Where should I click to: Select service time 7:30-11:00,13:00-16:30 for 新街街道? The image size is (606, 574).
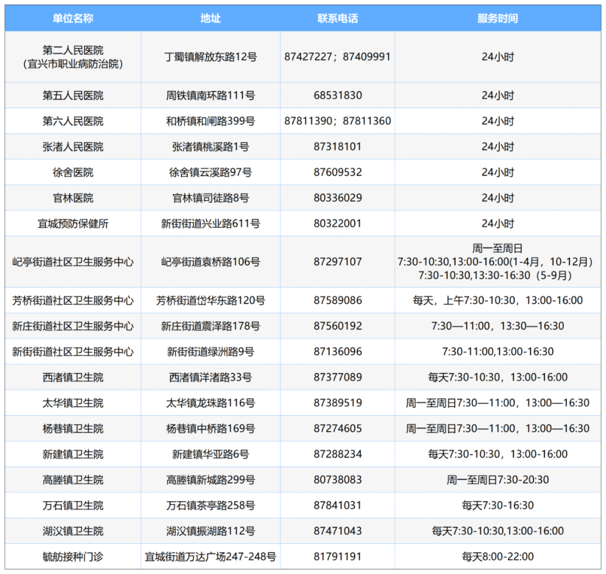click(498, 352)
